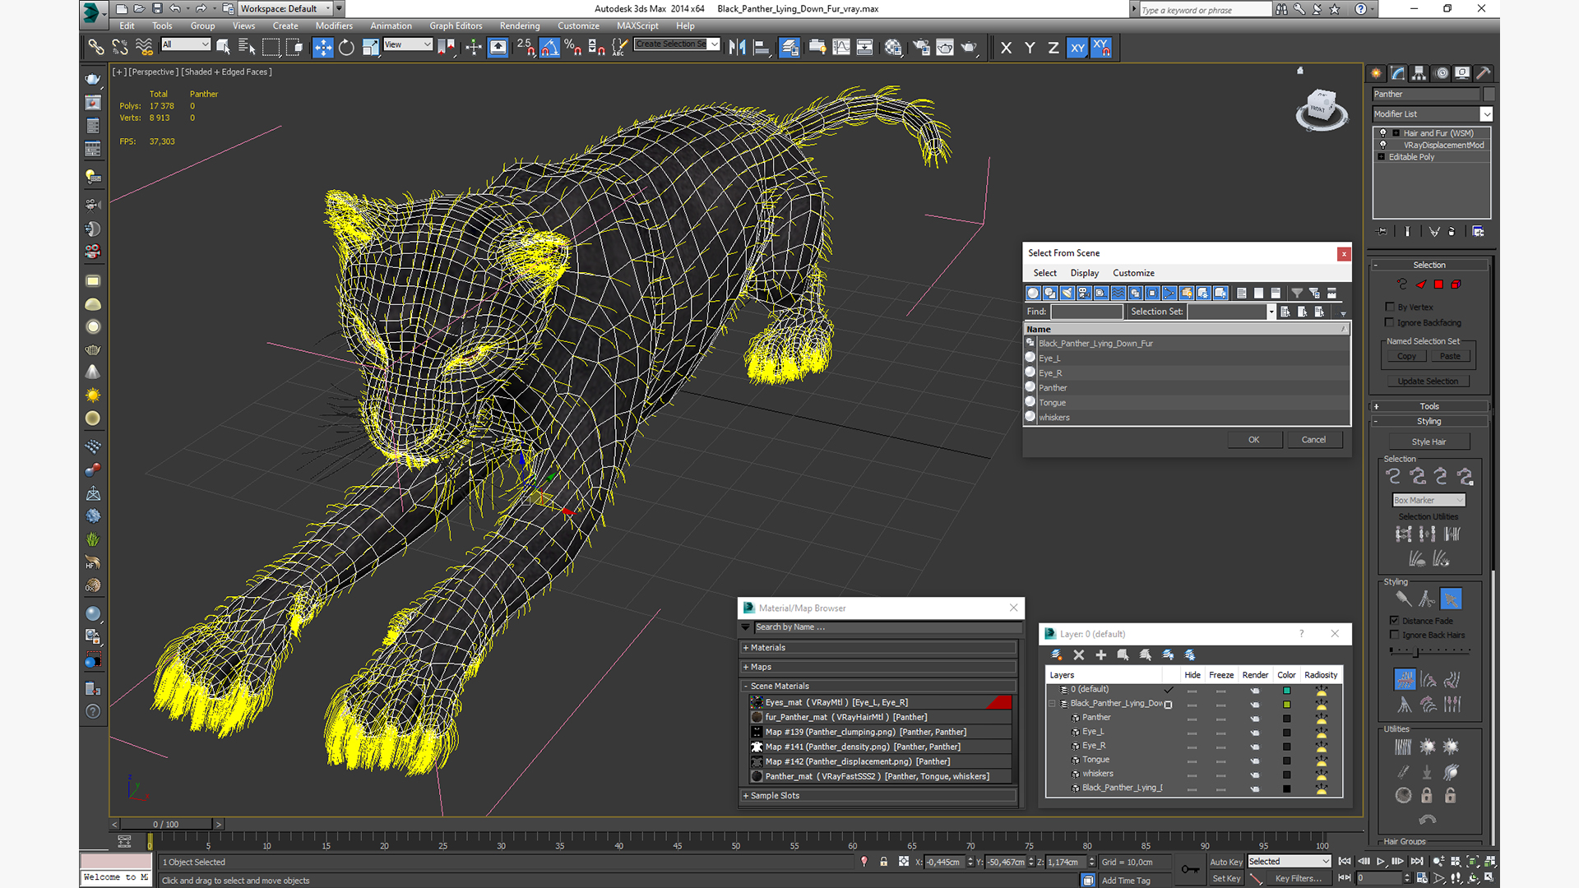Toggle VRayDisplacementMod lightbulb visibility
The image size is (1579, 888).
click(x=1383, y=145)
